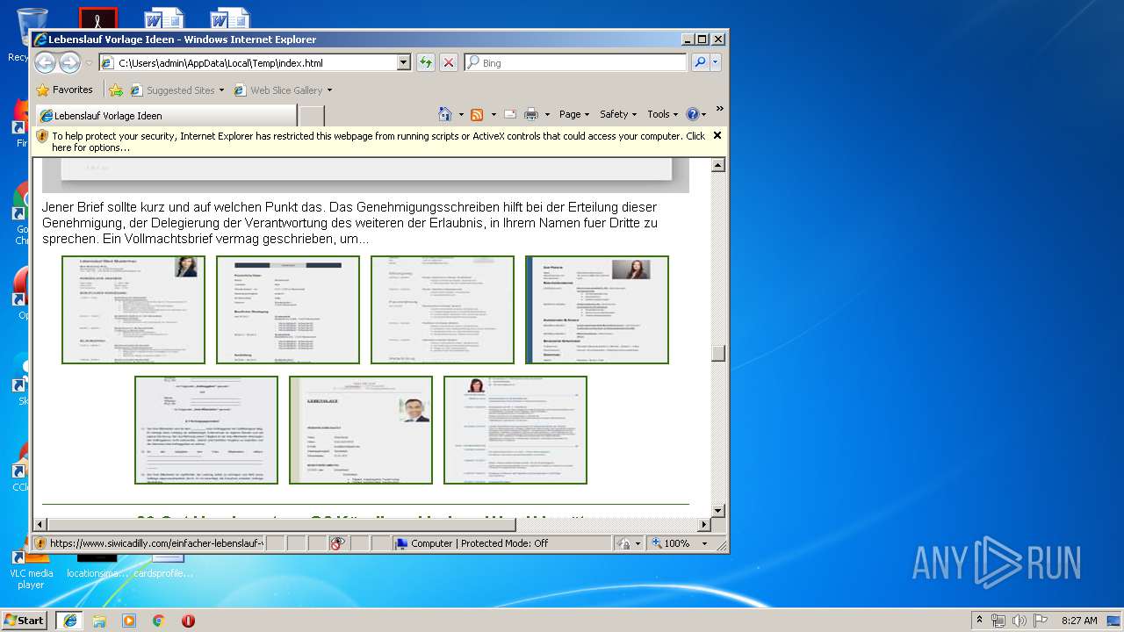Click the vertical scrollbar thumb

(718, 353)
